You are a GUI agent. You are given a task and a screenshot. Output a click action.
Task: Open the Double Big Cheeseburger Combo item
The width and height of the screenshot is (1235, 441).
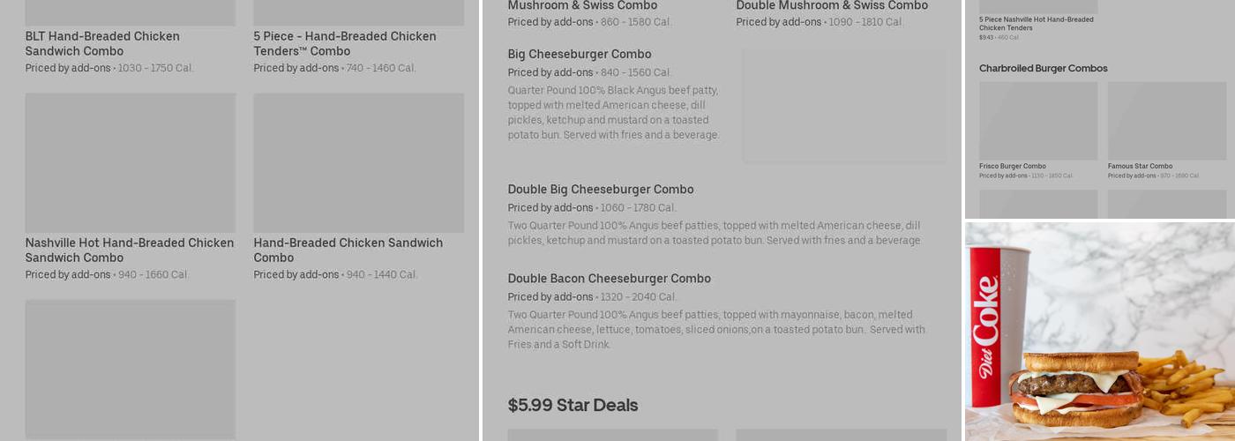(601, 190)
